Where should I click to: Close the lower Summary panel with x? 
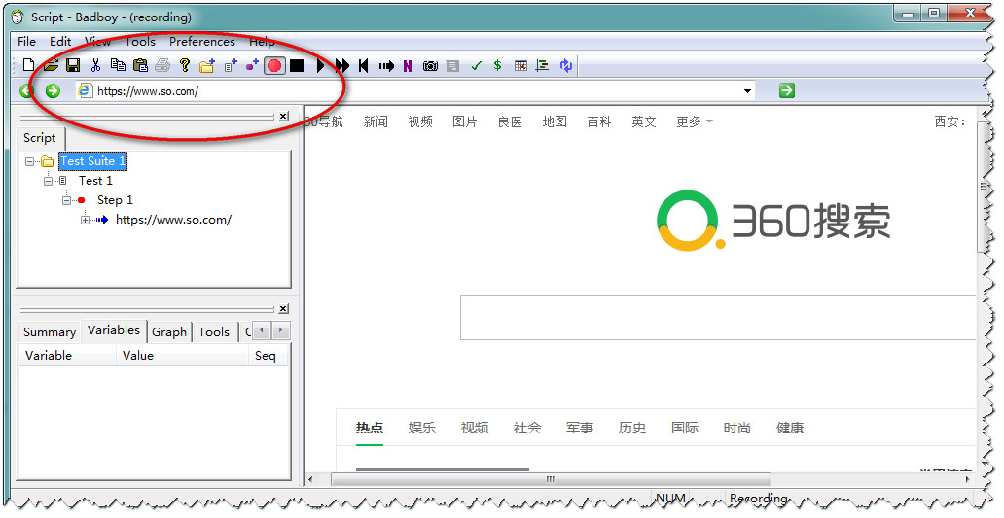pyautogui.click(x=283, y=309)
